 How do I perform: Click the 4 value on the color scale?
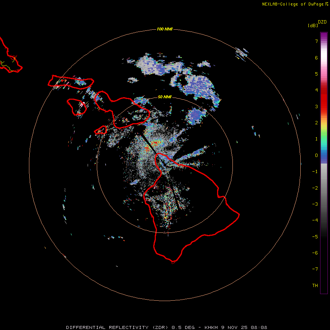tap(316, 90)
